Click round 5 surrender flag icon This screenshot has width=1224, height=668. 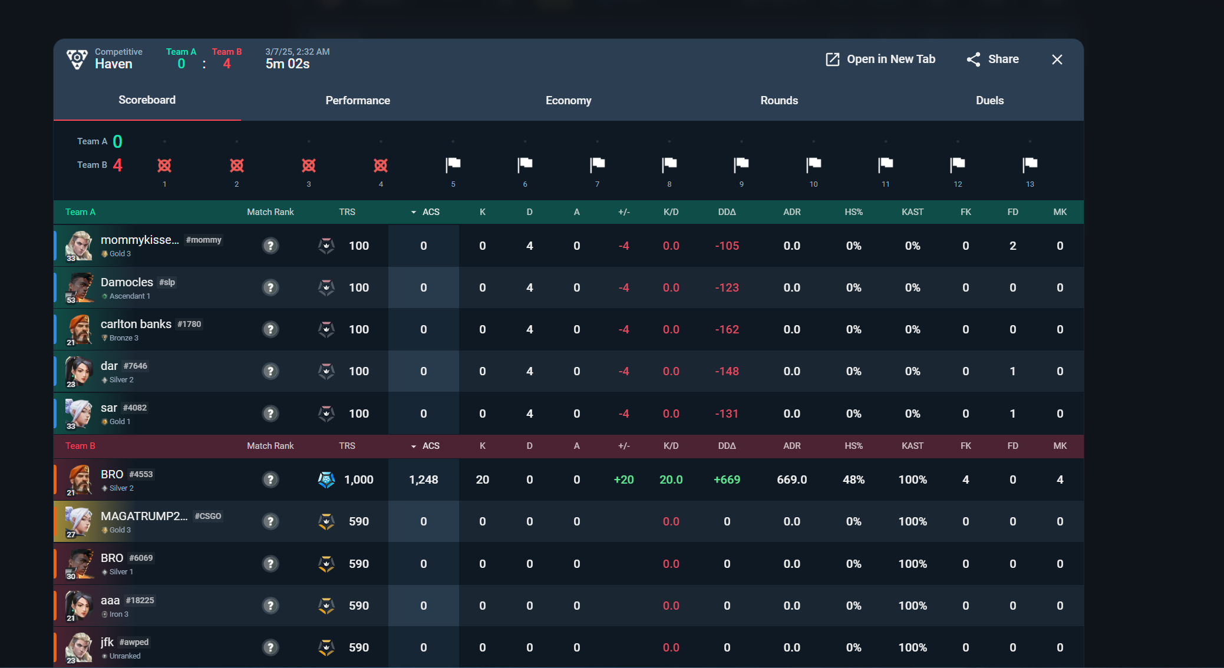coord(453,164)
